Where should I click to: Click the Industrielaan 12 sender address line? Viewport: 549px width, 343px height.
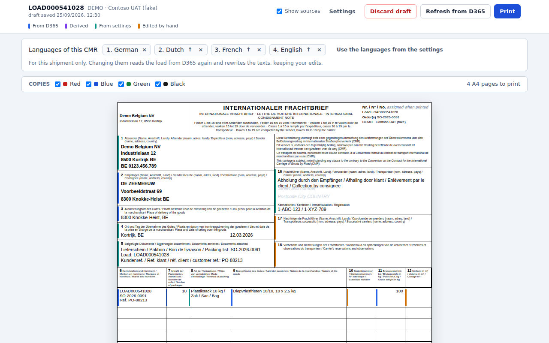pyautogui.click(x=138, y=153)
